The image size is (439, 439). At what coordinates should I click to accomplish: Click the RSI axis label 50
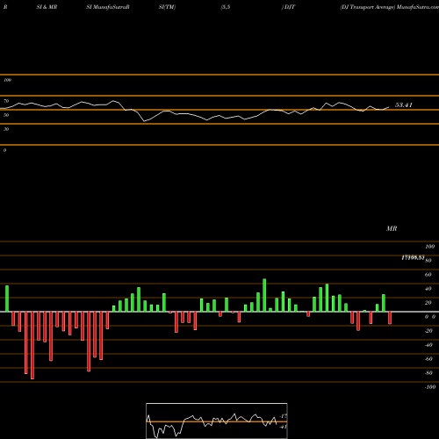point(6,115)
